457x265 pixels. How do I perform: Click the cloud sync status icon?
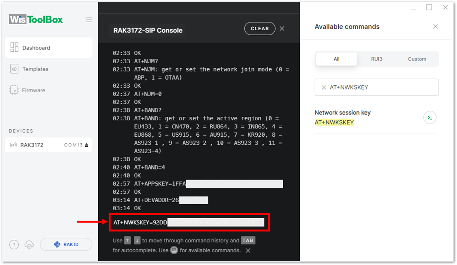30,245
